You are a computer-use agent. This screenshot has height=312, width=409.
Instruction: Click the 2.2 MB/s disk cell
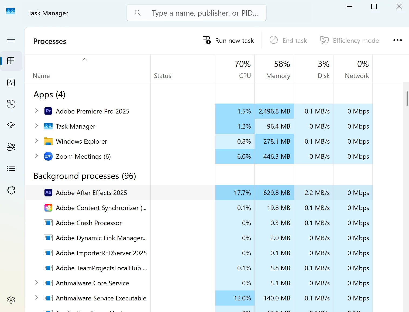point(314,193)
